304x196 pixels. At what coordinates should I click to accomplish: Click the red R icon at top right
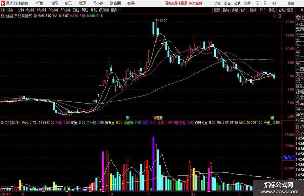(302, 10)
